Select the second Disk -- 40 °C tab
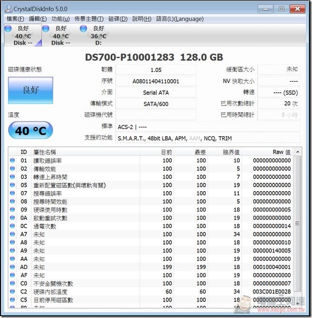 click(x=61, y=35)
